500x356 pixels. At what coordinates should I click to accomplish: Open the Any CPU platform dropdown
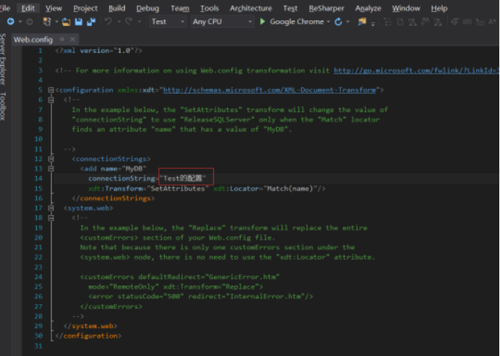point(223,22)
